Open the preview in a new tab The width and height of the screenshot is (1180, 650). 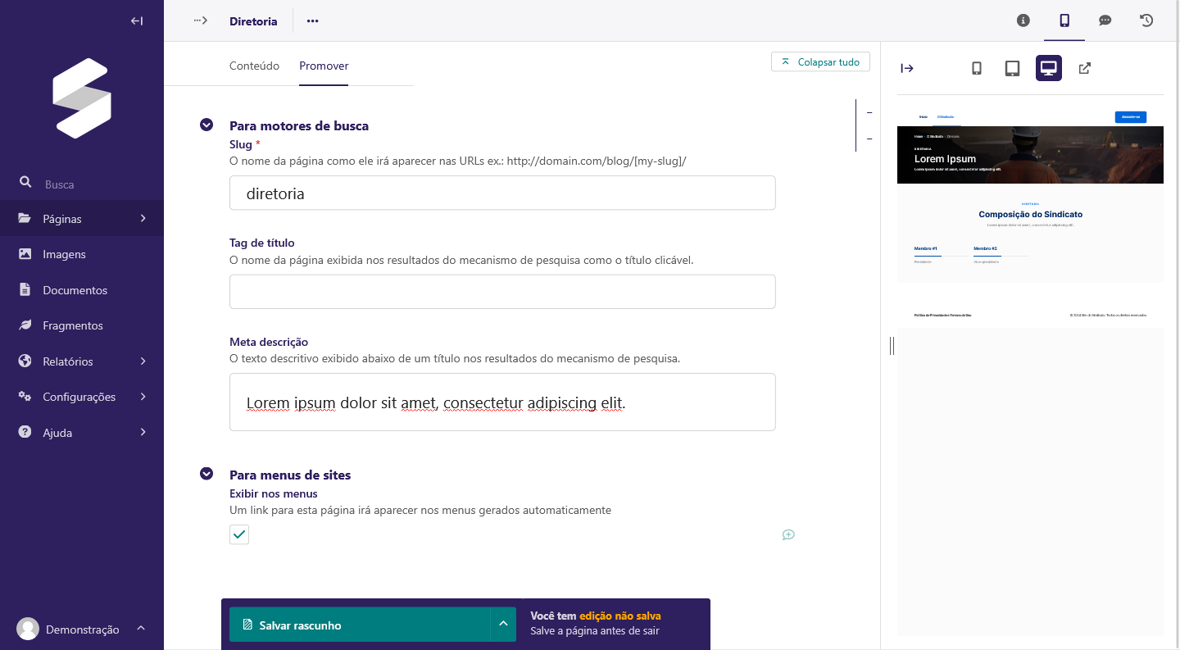tap(1084, 69)
